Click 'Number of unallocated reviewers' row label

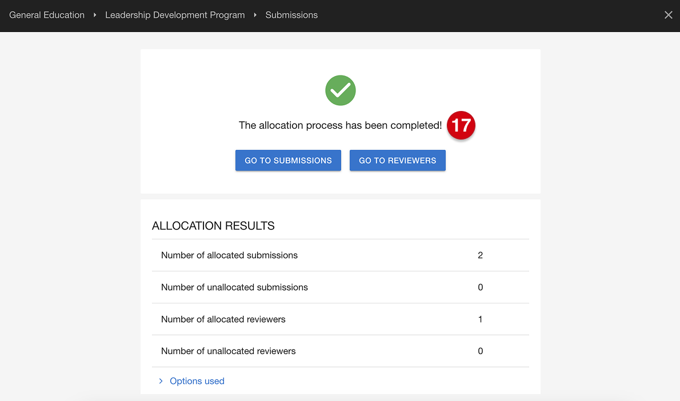pyautogui.click(x=228, y=351)
